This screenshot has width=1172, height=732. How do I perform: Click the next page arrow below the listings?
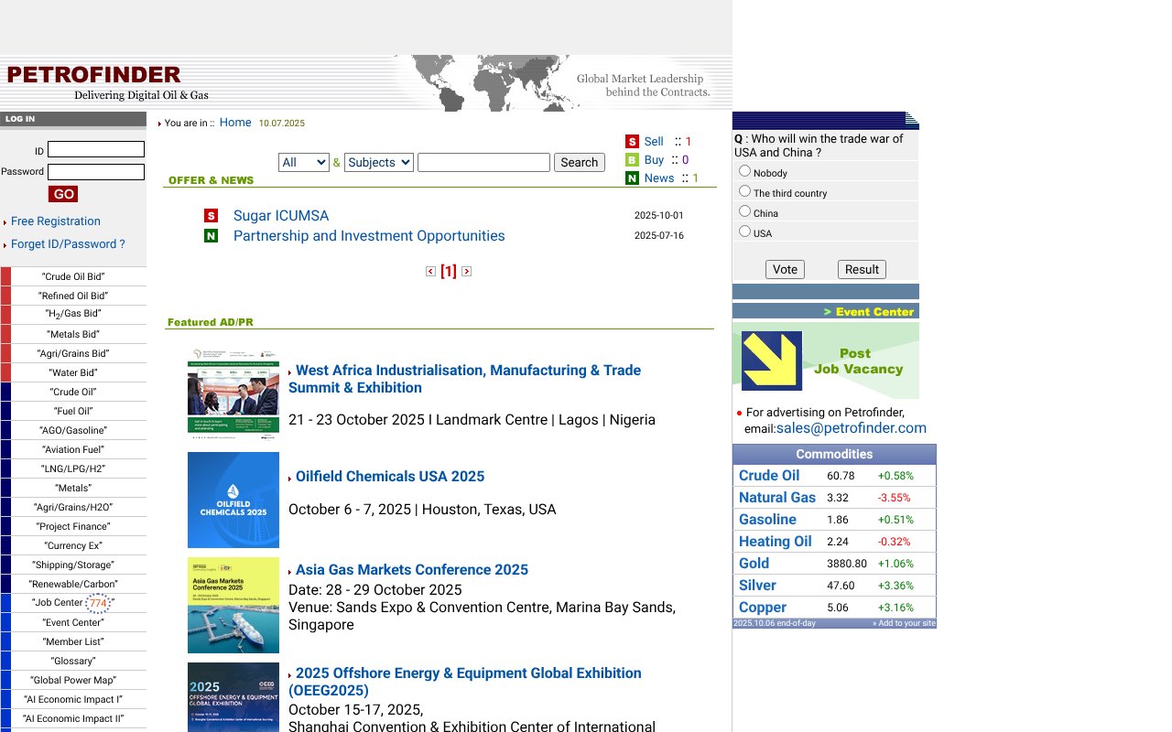(466, 271)
